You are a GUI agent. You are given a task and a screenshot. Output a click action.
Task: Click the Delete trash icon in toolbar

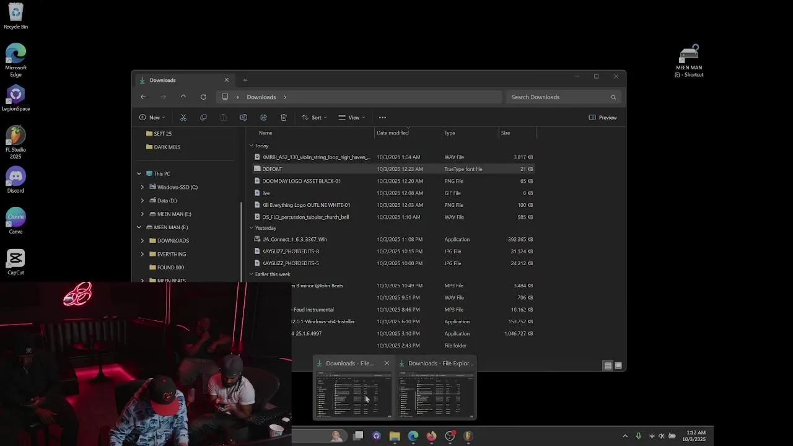(x=284, y=118)
